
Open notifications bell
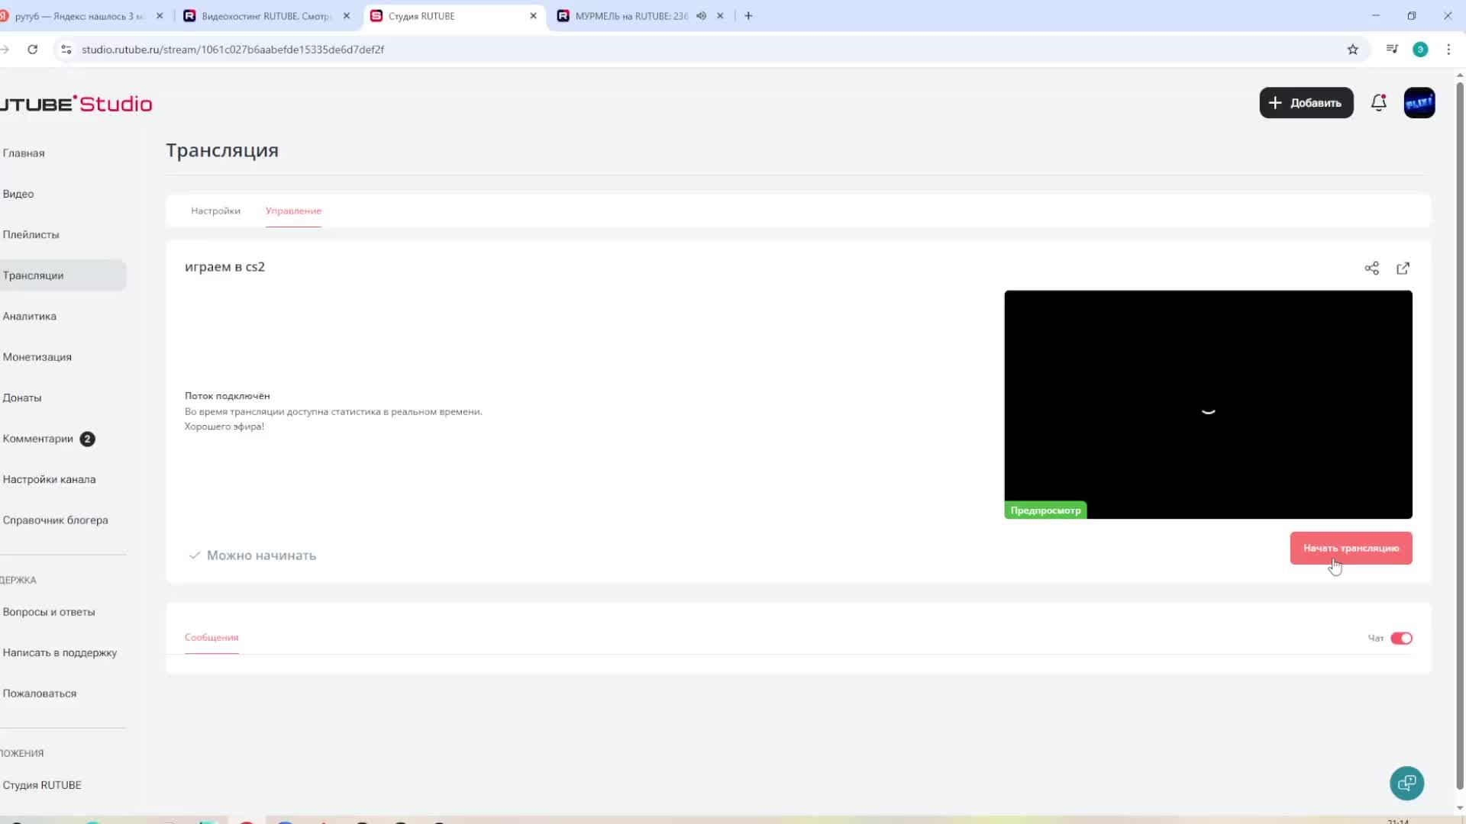1378,102
